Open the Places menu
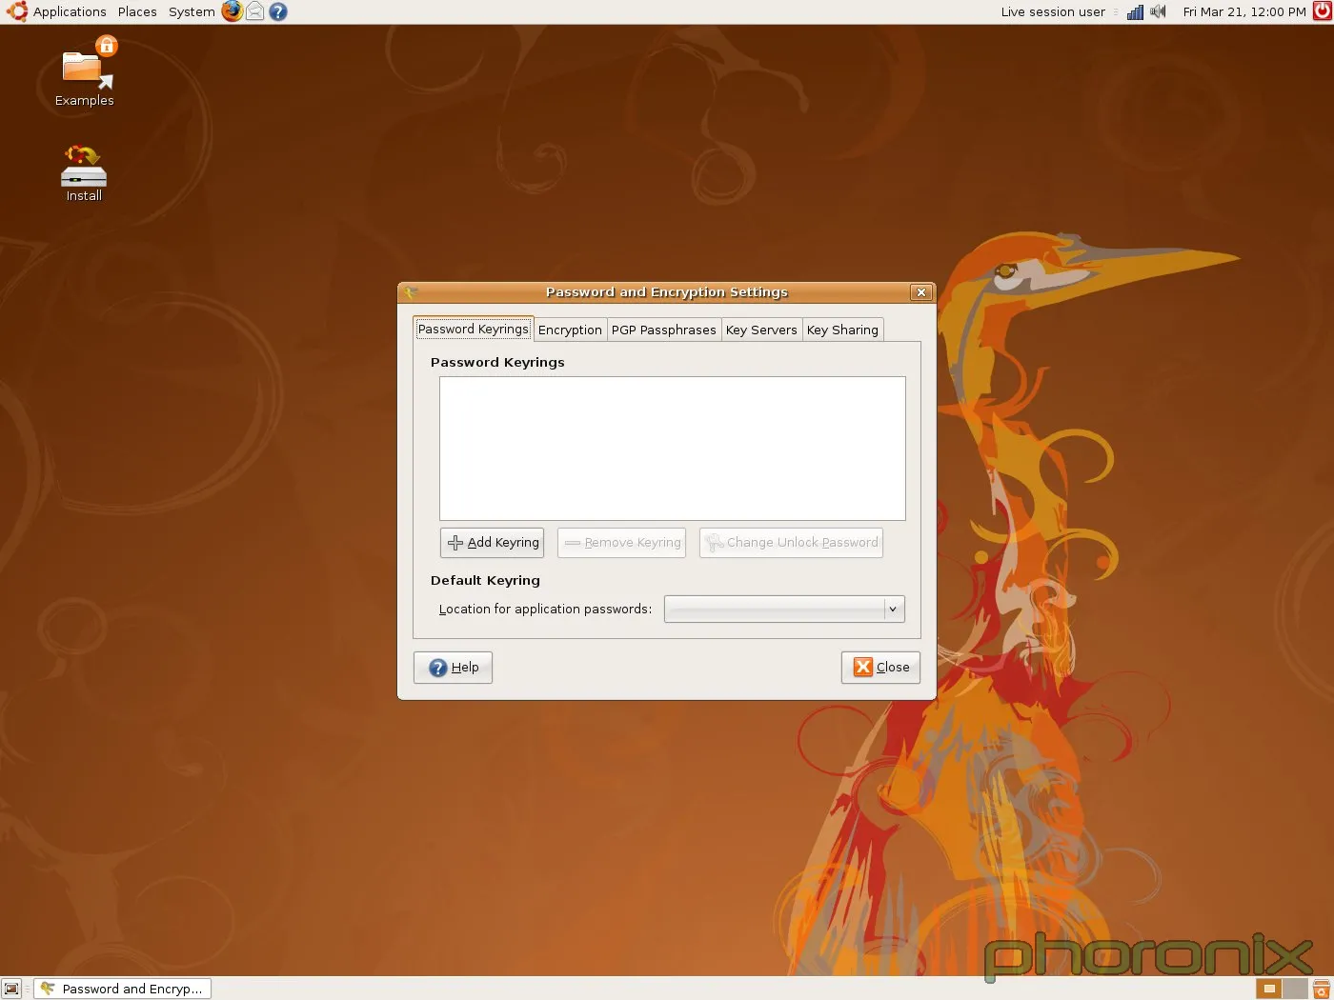Viewport: 1334px width, 1000px height. click(137, 11)
